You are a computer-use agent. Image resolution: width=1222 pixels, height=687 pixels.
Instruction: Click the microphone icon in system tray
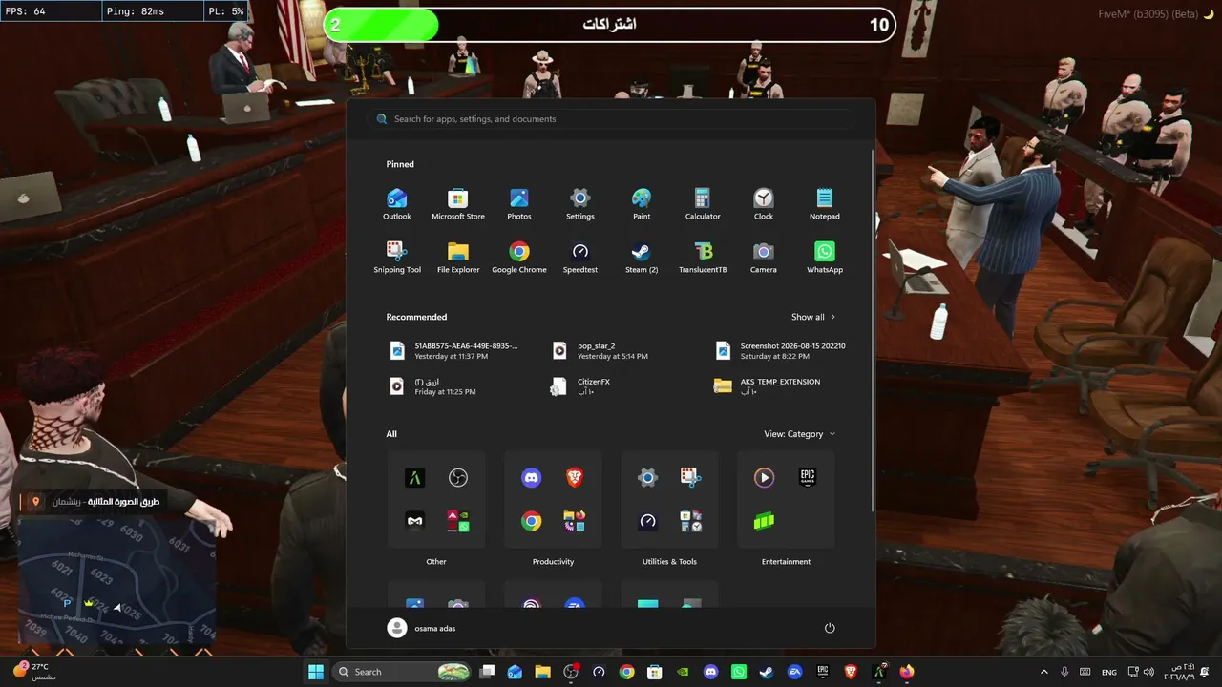[x=1064, y=672]
